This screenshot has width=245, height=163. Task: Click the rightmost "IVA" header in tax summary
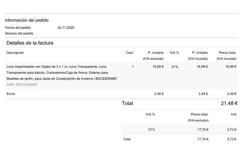click(x=233, y=114)
